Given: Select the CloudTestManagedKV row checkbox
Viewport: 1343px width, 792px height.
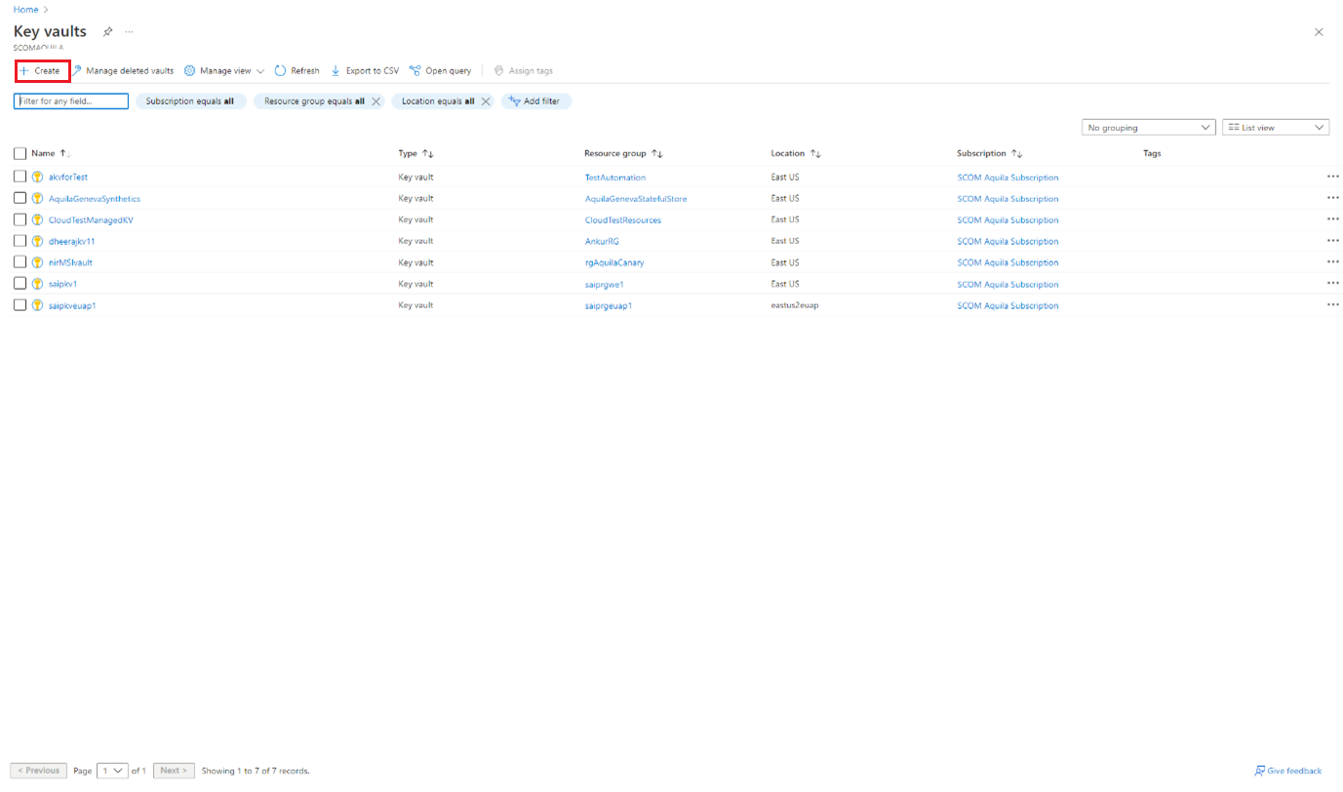Looking at the screenshot, I should tap(20, 219).
